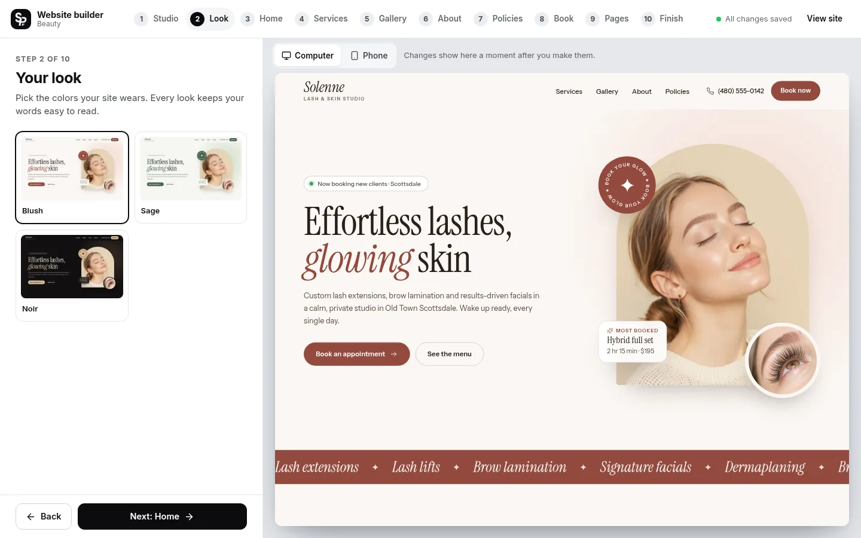The height and width of the screenshot is (538, 861).
Task: Click the All changes saved status
Action: click(754, 19)
